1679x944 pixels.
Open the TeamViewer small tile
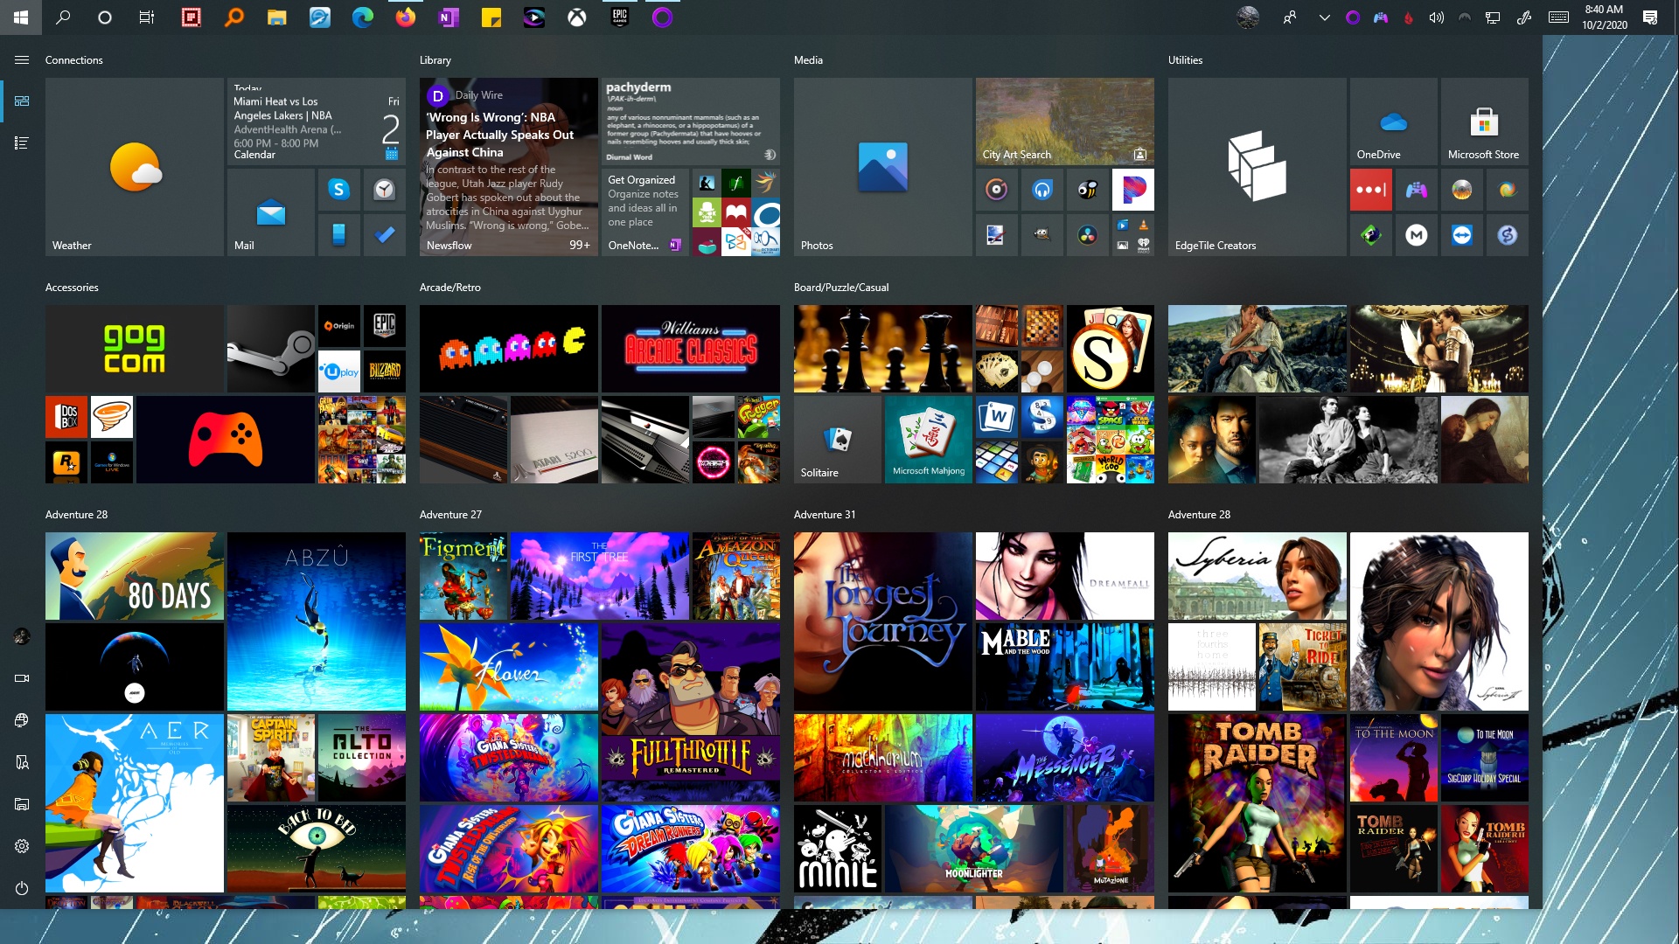point(1461,235)
